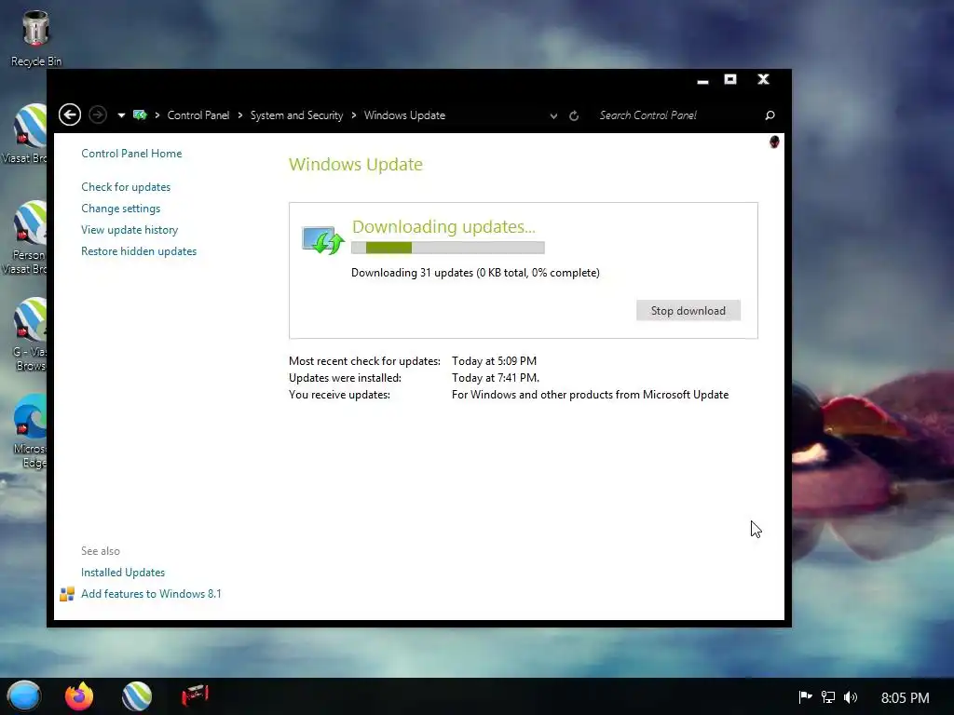Screen dimensions: 954x715
Task: Click Restore hidden updates link
Action: coord(139,251)
